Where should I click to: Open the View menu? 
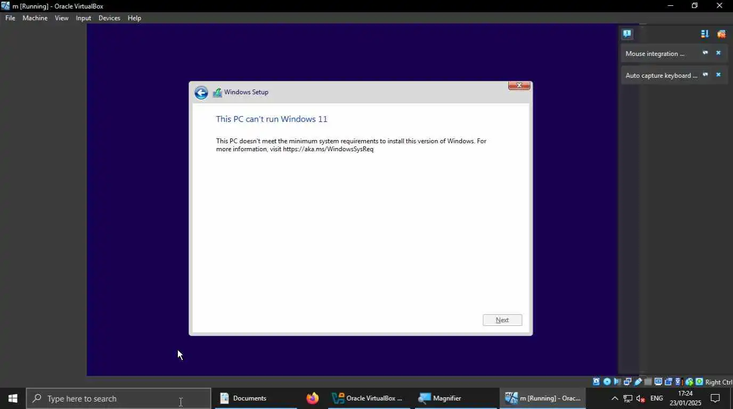click(x=62, y=18)
